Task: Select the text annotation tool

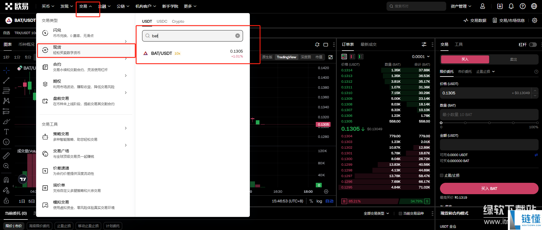Action: click(x=6, y=132)
